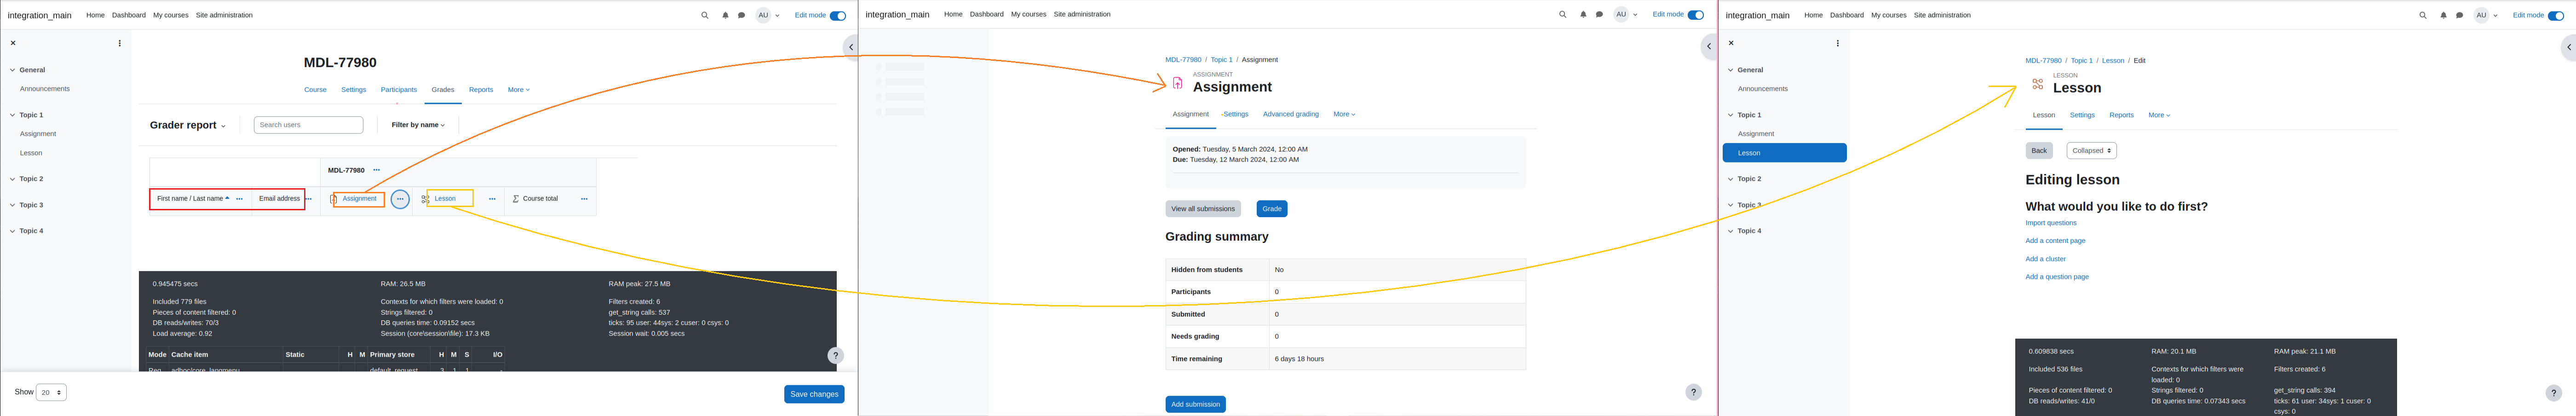Open Settings tab in the Assignment window
This screenshot has width=2576, height=416.
[1236, 114]
